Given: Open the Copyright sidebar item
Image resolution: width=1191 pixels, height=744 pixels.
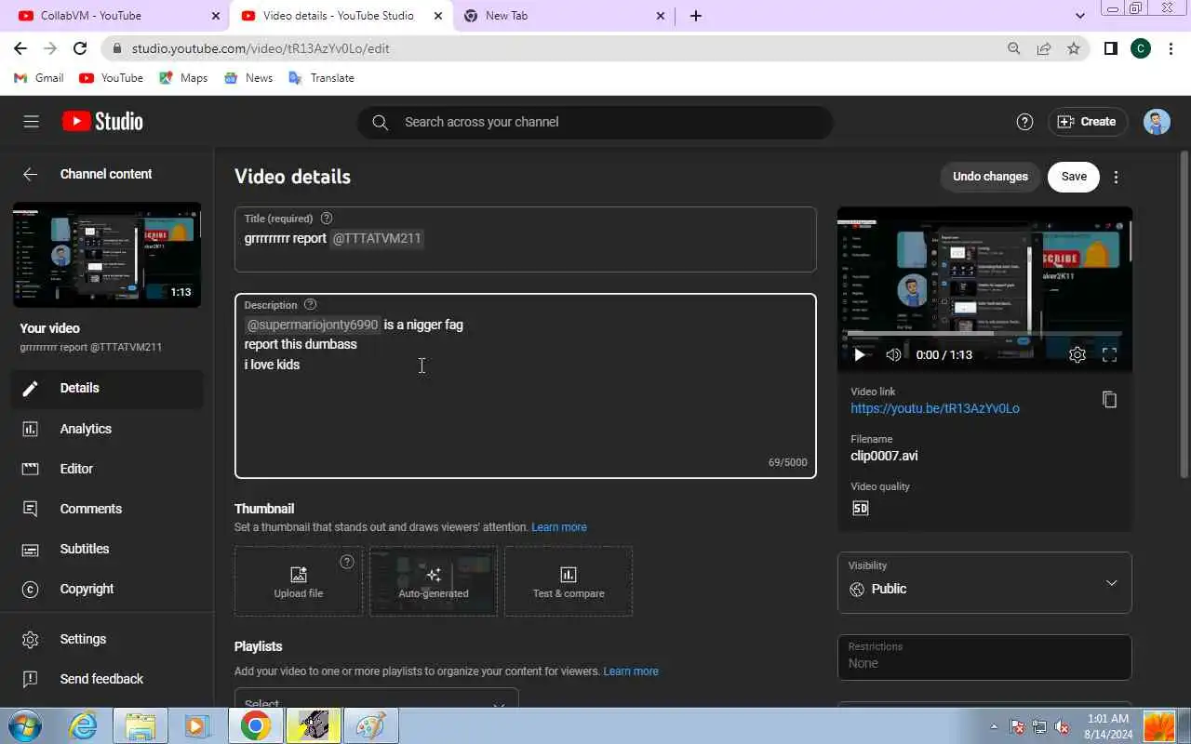Looking at the screenshot, I should coord(107,589).
